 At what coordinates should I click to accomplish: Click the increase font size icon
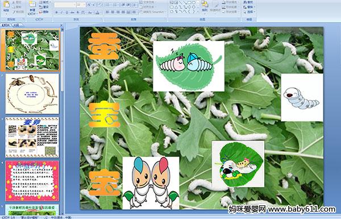[89, 5]
